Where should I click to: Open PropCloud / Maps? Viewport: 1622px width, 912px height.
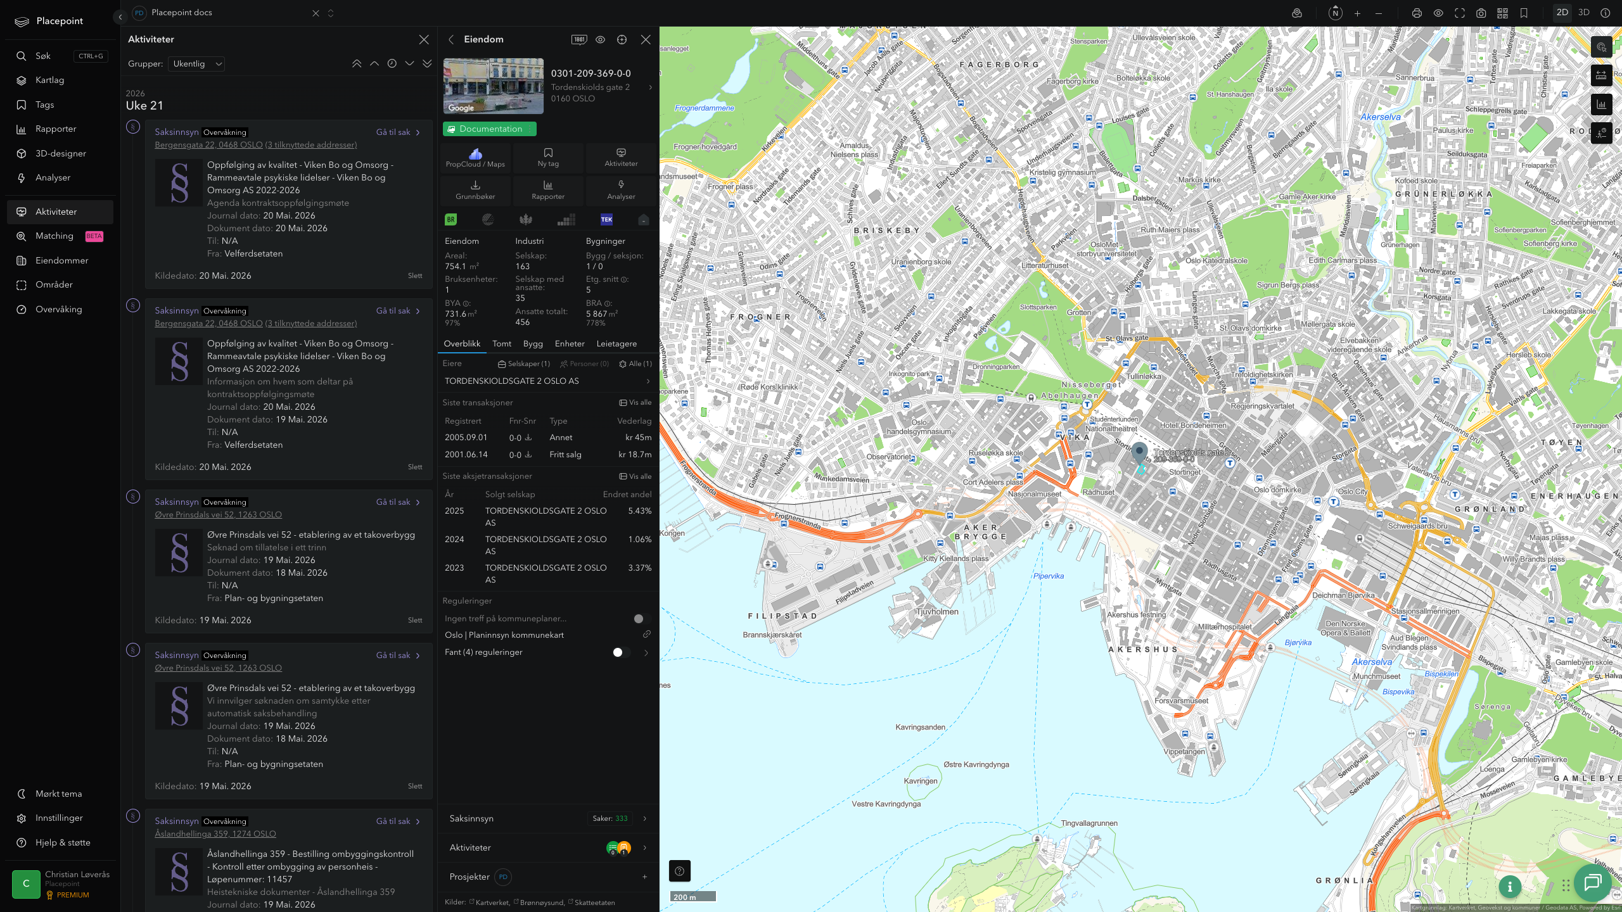475,158
